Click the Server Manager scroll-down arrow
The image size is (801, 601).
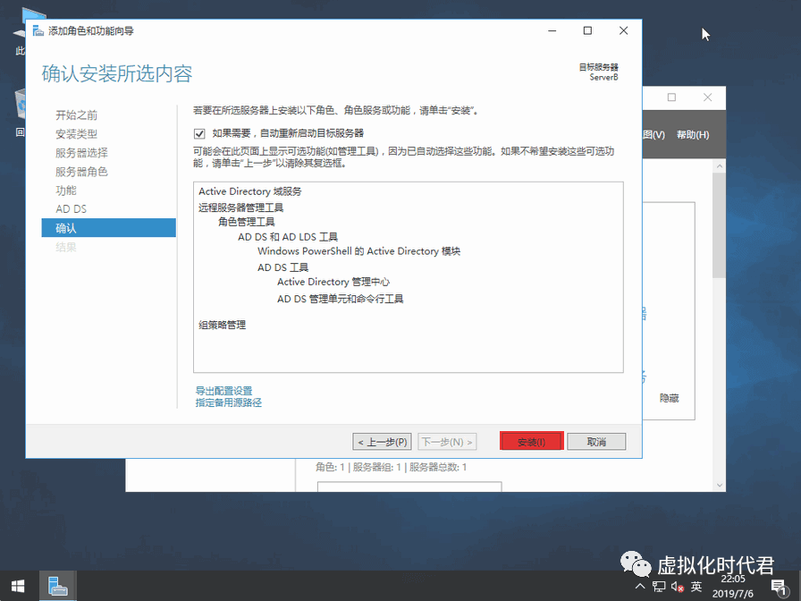pos(720,485)
